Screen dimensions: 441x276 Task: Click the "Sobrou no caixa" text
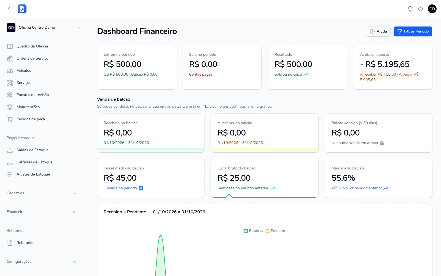click(x=288, y=75)
